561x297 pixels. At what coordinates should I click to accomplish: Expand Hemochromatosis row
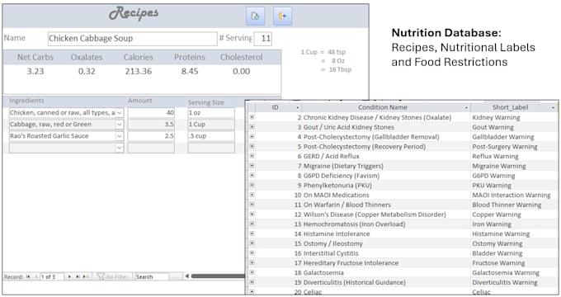click(x=252, y=224)
